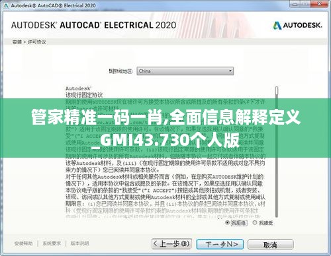Click the arrow of the region combo box
The width and height of the screenshot is (331, 256).
230,71
